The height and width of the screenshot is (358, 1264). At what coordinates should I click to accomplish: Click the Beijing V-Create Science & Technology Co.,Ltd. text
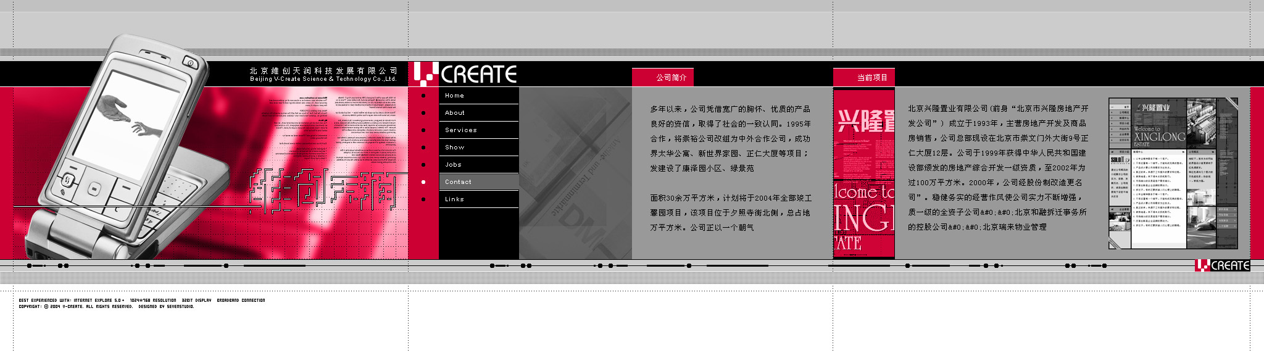(323, 79)
